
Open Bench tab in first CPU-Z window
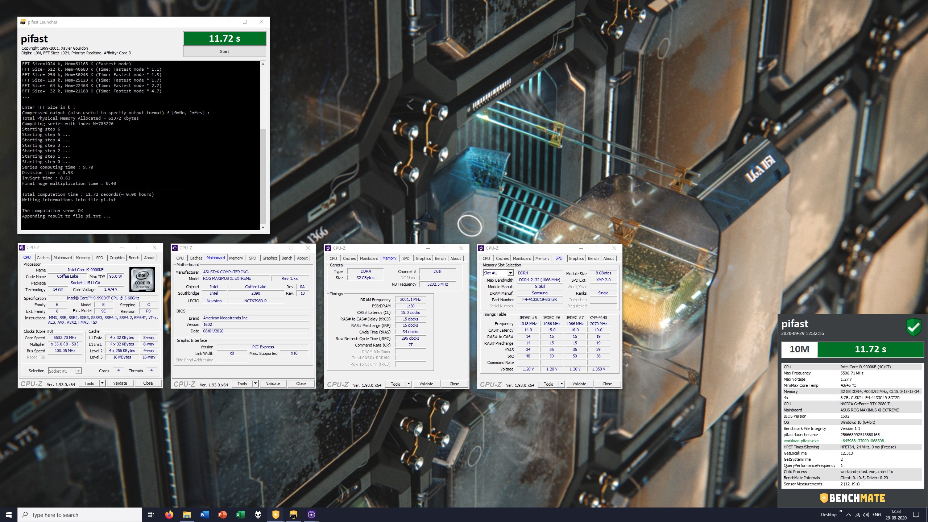coord(134,258)
